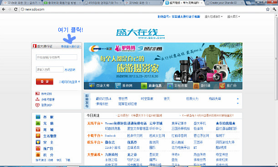278x167 pixels.
Task: Click the red account info card icon
Action: [x=37, y=94]
